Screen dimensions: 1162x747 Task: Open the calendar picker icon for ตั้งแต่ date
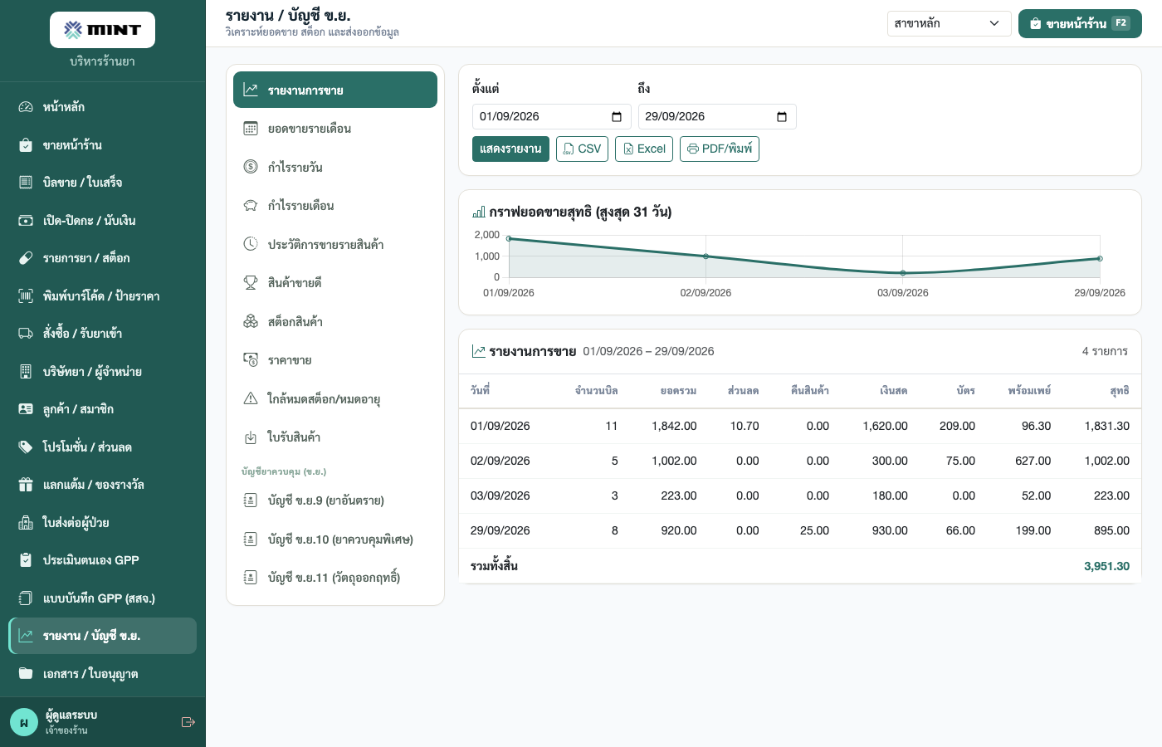click(617, 117)
